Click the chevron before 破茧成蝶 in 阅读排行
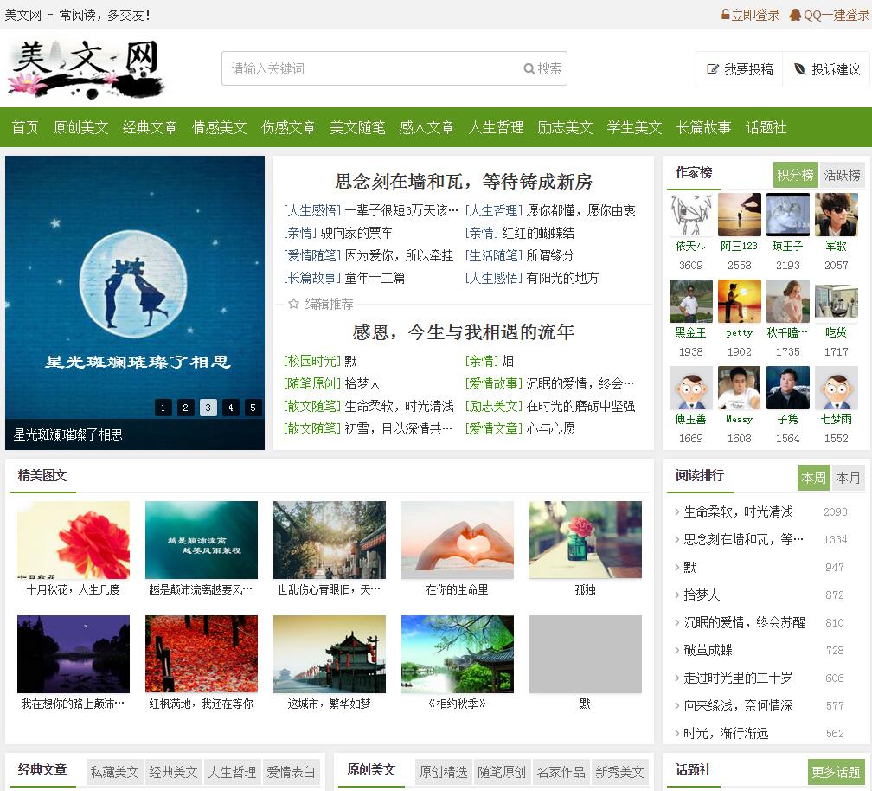This screenshot has height=791, width=872. pos(676,650)
